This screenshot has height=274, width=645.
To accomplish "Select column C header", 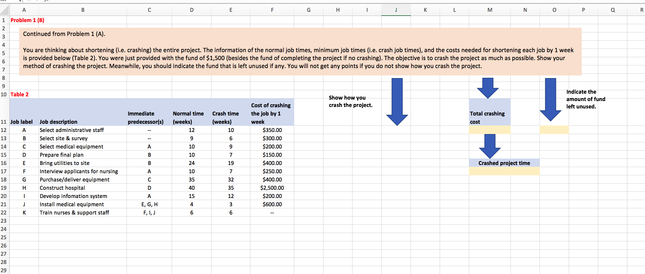I will [149, 10].
